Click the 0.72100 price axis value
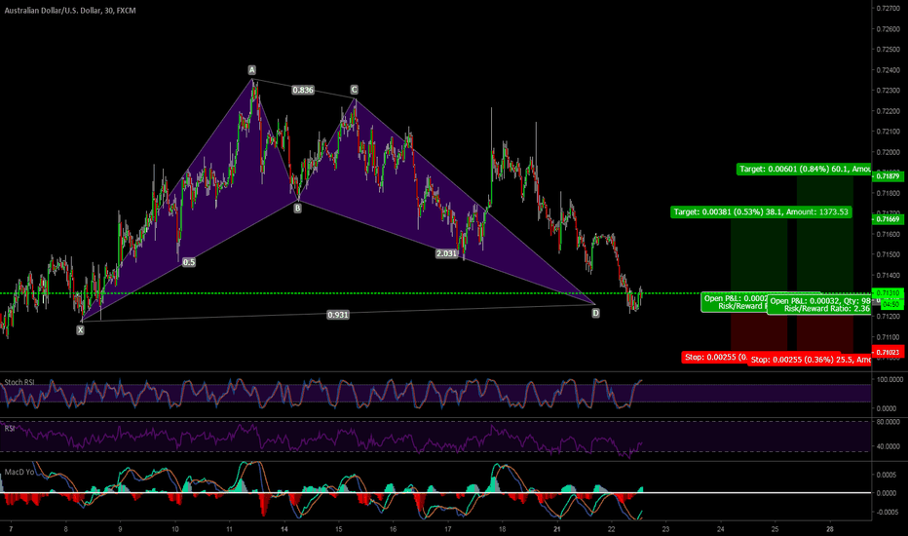The width and height of the screenshot is (908, 536). click(x=888, y=132)
